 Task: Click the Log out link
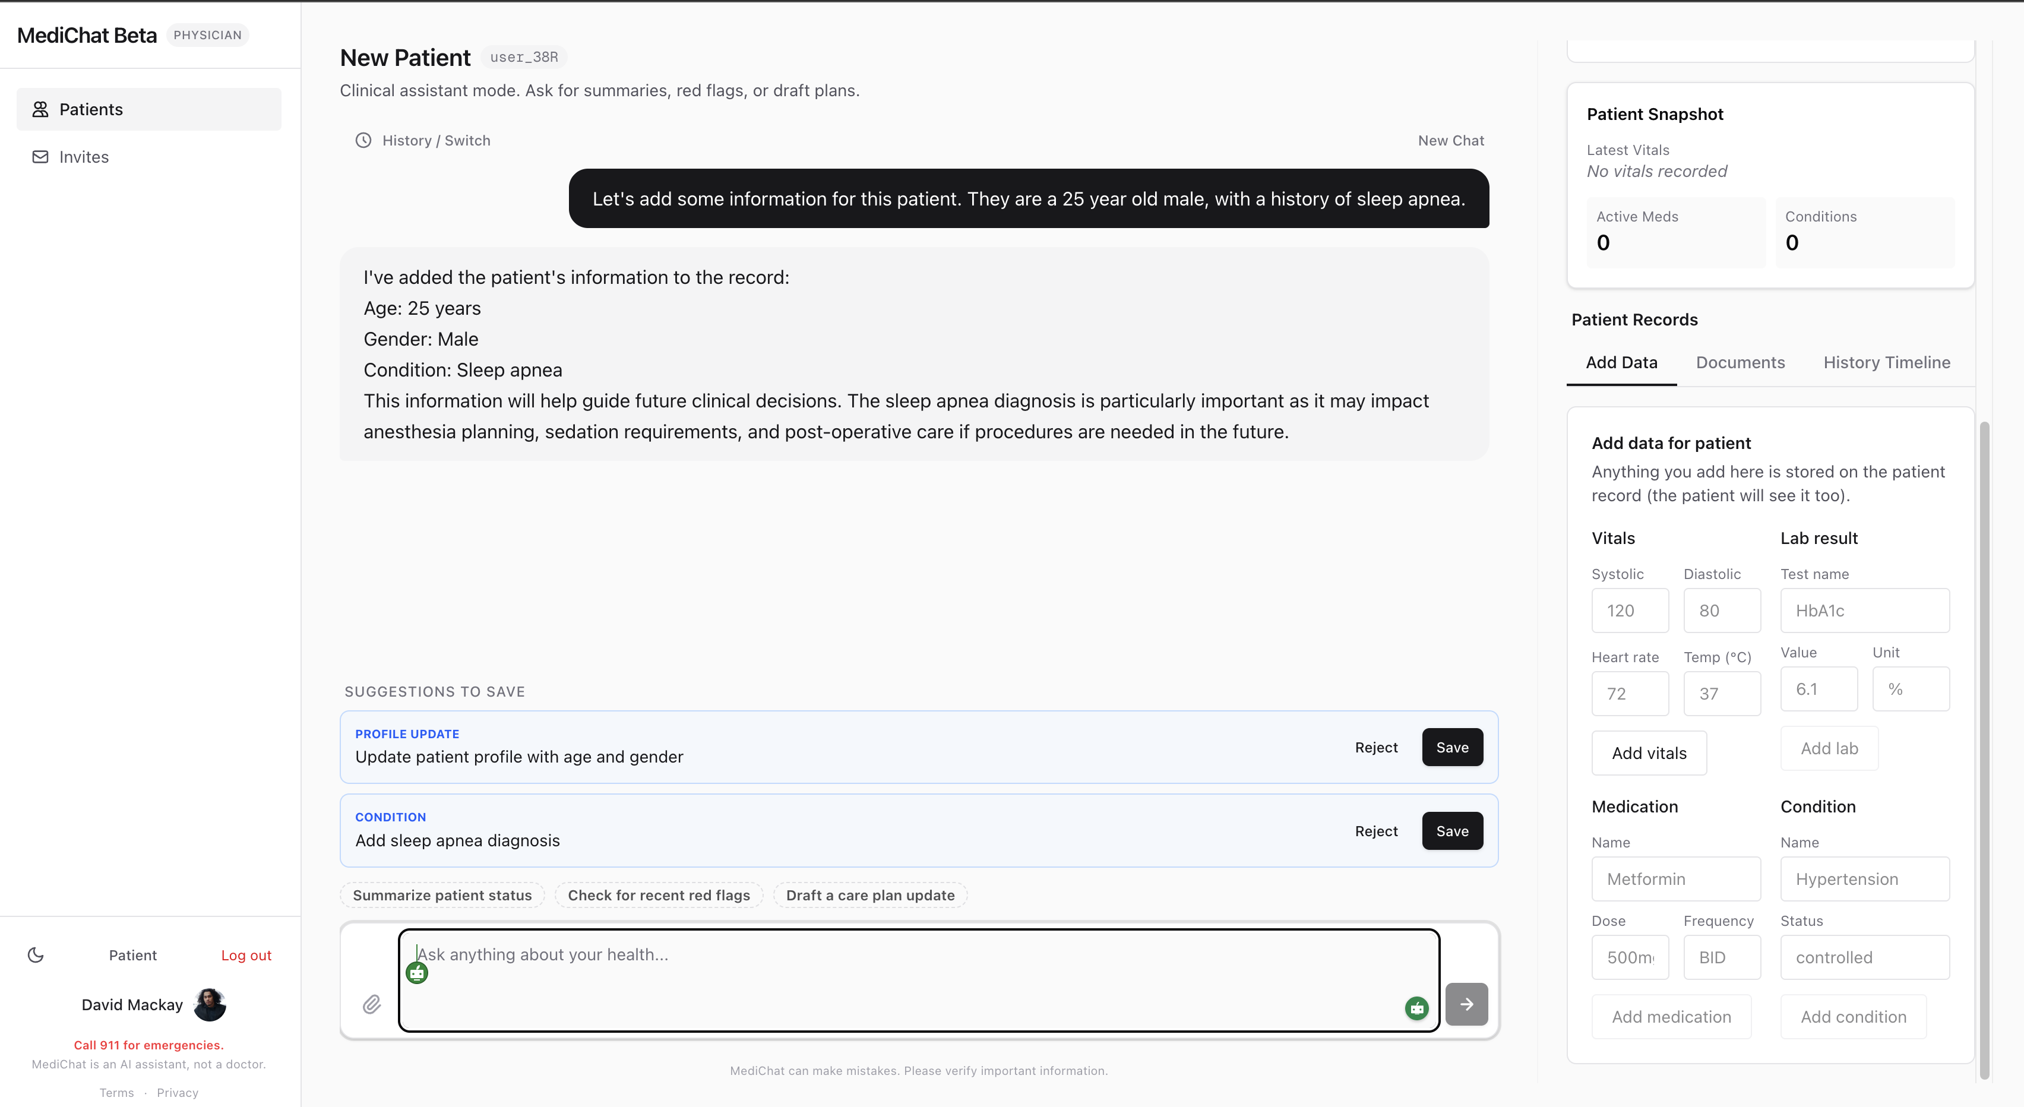point(246,956)
